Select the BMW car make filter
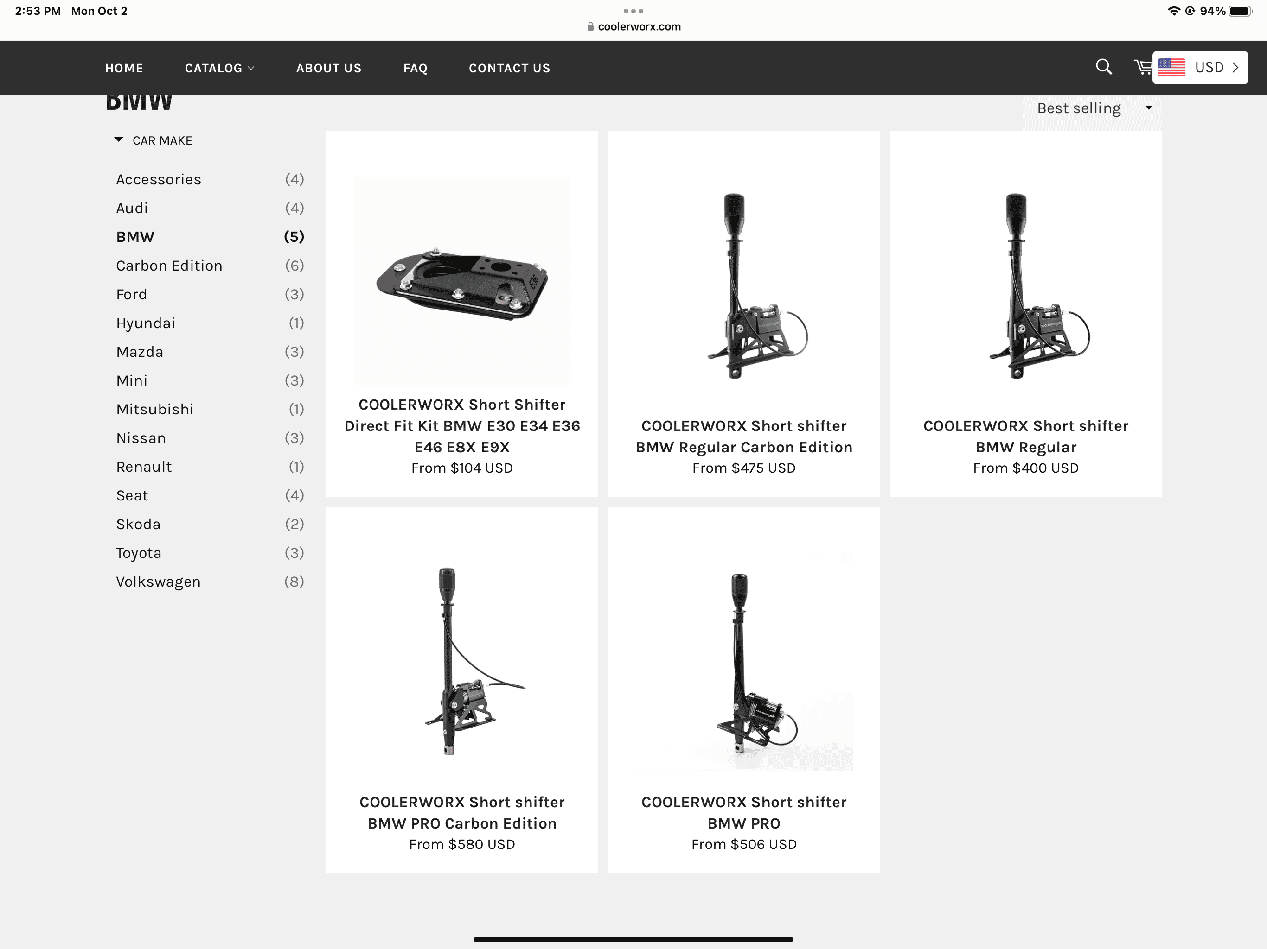1267x949 pixels. coord(210,236)
